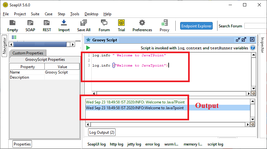Screen dimensions: 267x149
Task: Save all projects with Save All
Action: coord(84,26)
